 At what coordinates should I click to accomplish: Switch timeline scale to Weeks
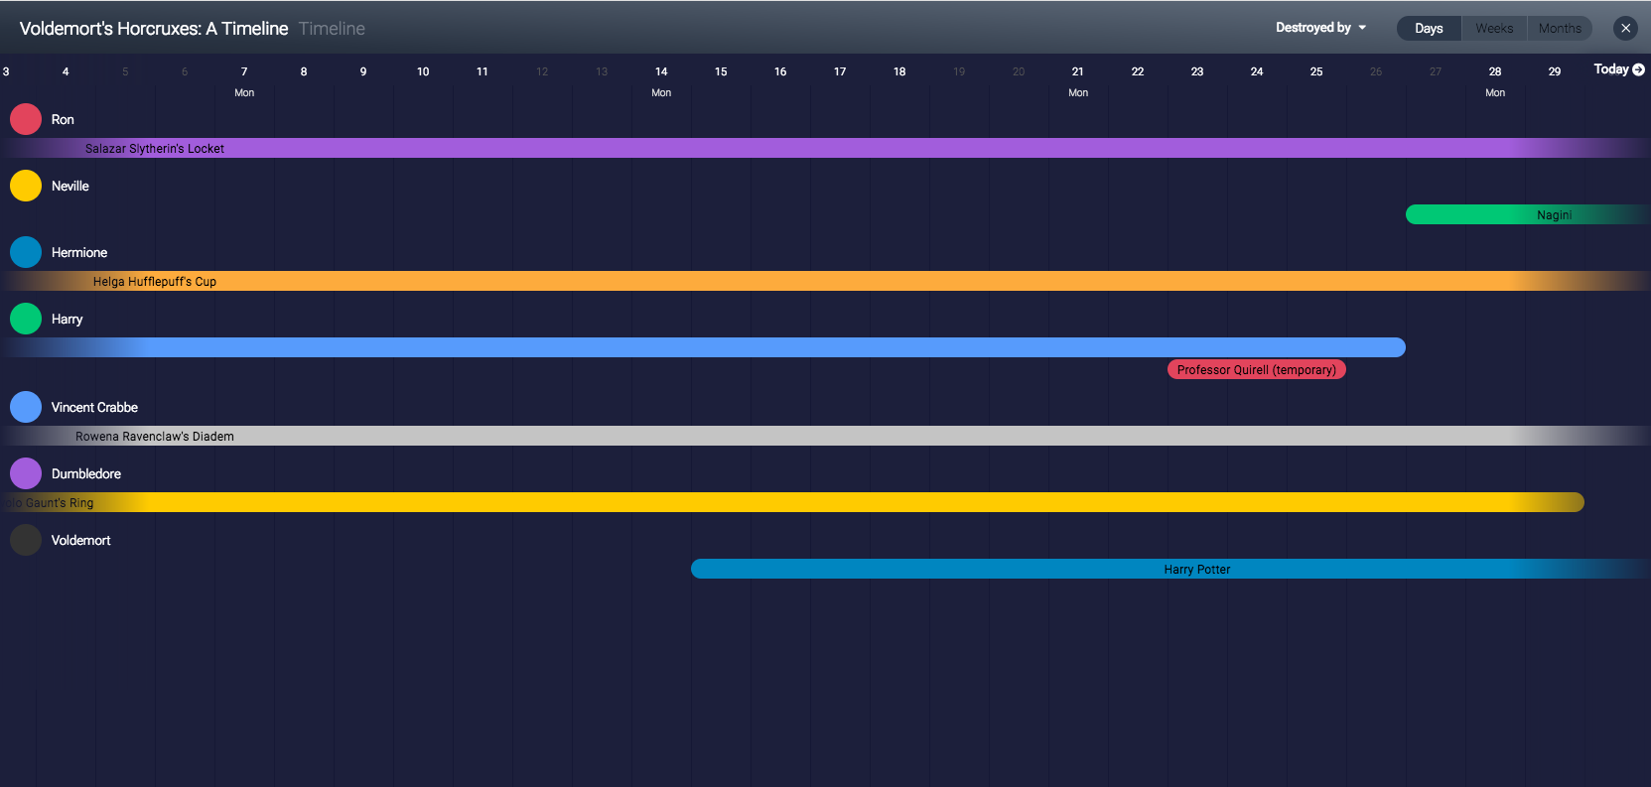[1494, 28]
